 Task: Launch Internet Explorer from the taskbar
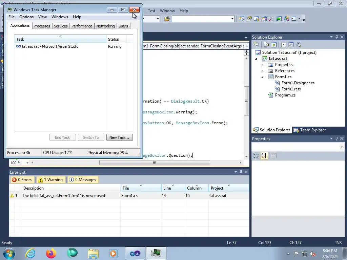[x=30, y=253]
